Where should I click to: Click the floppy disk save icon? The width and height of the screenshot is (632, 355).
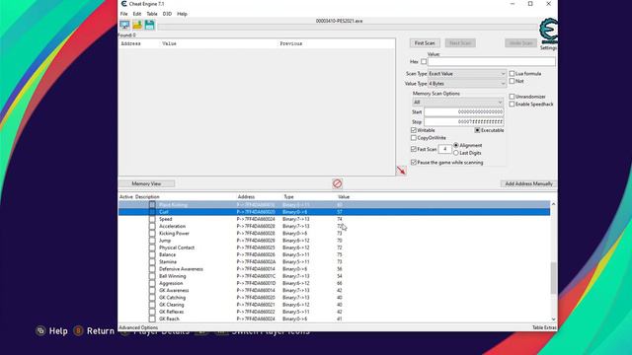[x=149, y=25]
